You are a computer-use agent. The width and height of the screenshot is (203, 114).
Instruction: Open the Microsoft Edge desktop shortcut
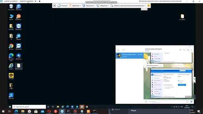tap(11, 57)
